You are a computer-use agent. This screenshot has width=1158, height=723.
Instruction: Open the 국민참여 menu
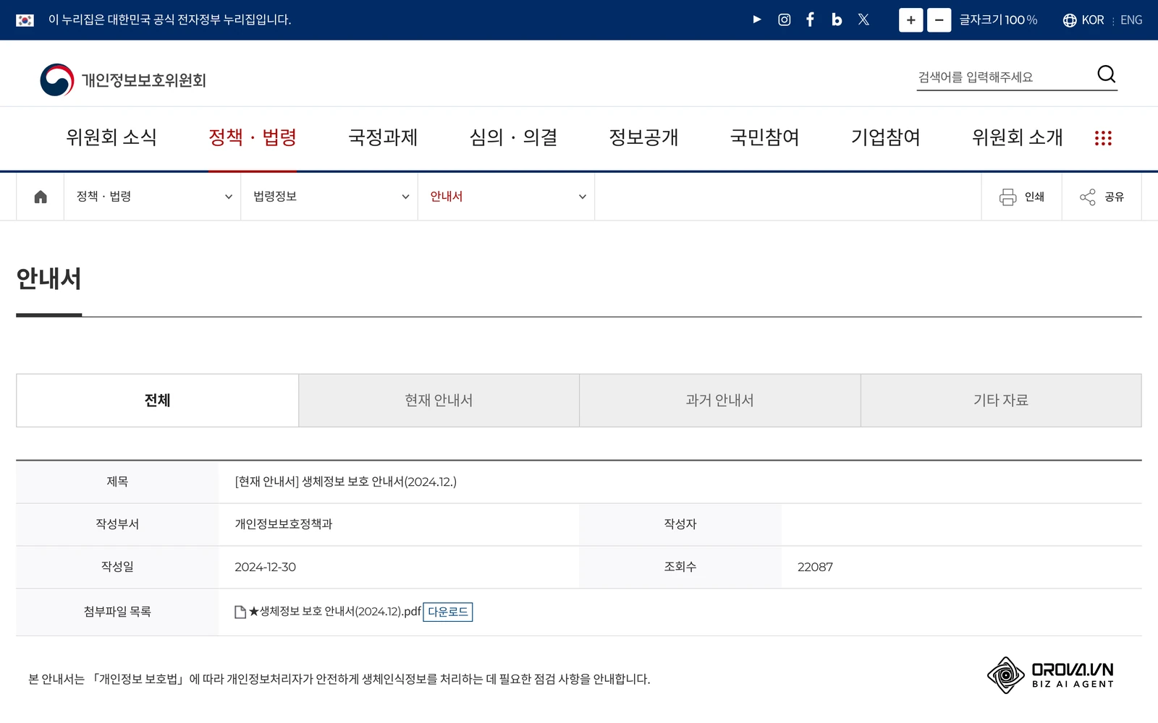764,137
